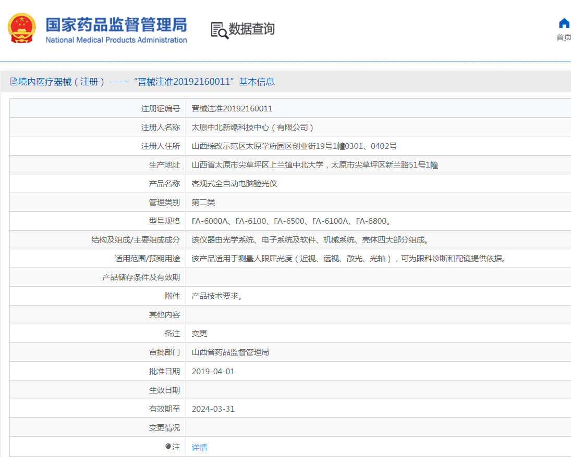
Task: Click the 注册证编号 label
Action: tap(161, 109)
